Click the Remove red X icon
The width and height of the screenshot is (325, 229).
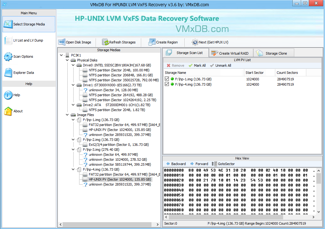(x=169, y=65)
